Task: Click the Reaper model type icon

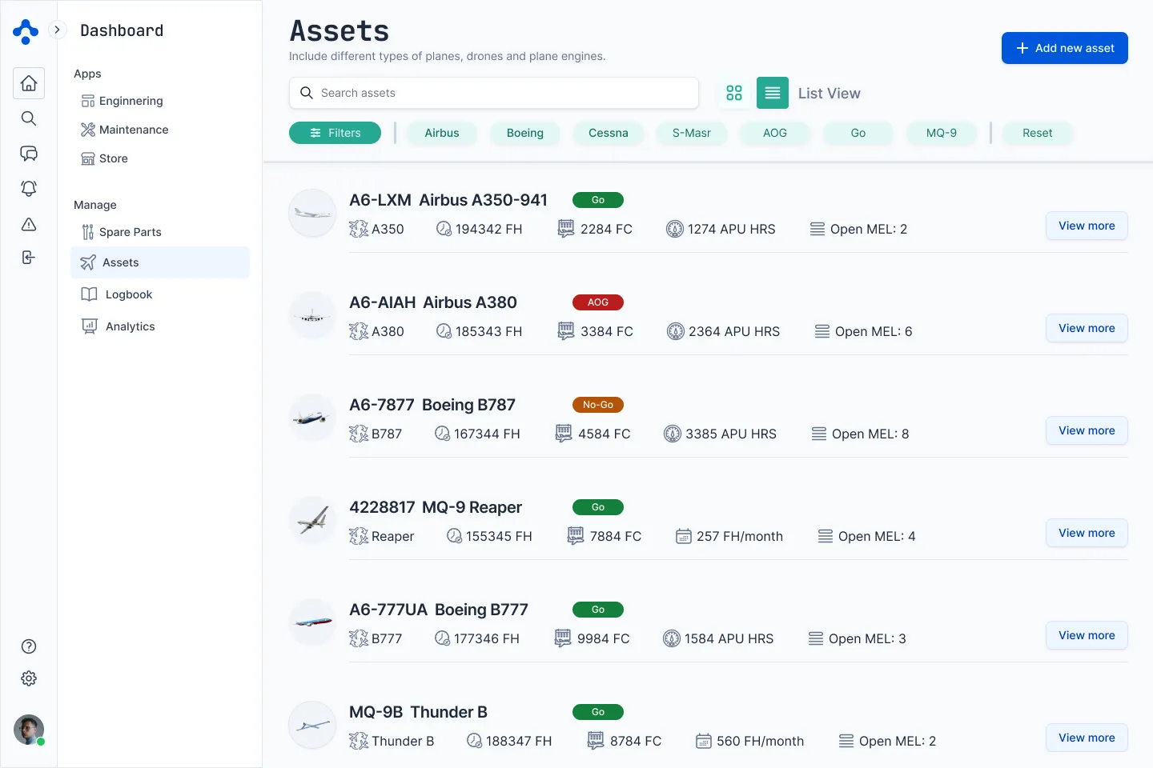Action: coord(359,536)
